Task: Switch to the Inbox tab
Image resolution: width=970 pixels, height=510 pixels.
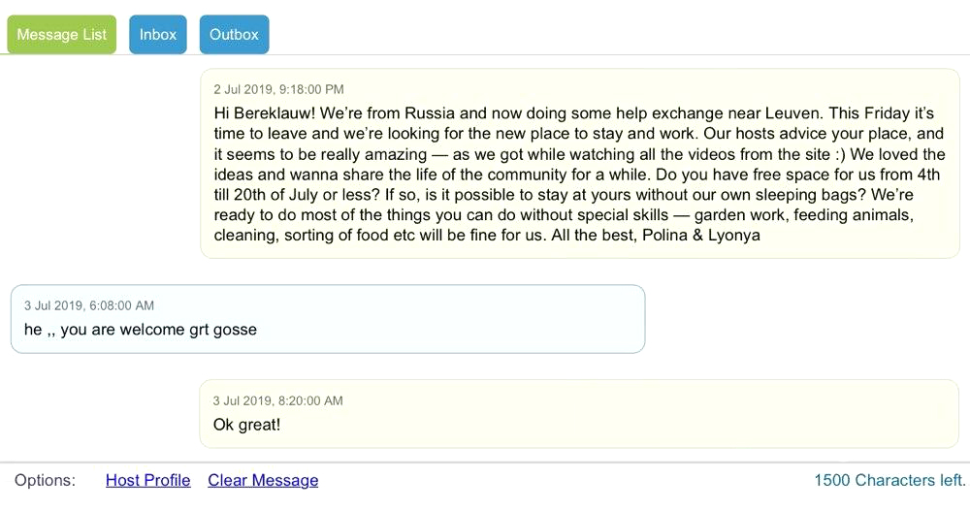Action: click(x=158, y=35)
